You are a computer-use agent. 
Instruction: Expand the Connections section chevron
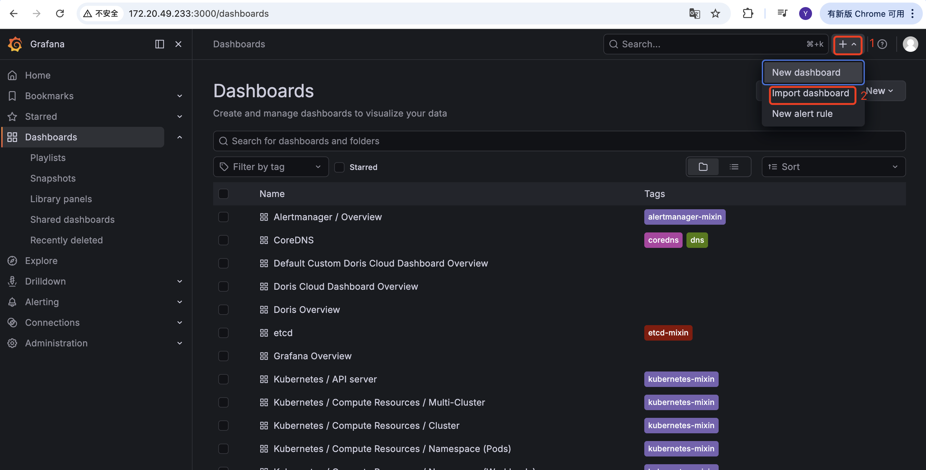[180, 322]
